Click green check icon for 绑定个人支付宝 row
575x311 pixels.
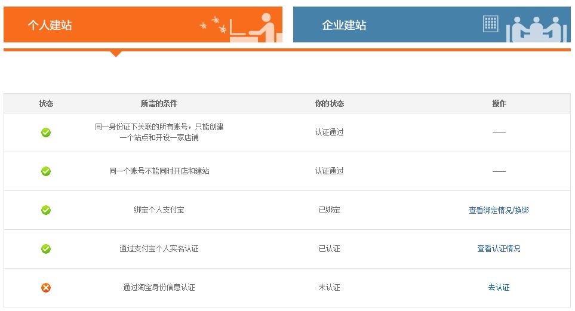[46, 210]
